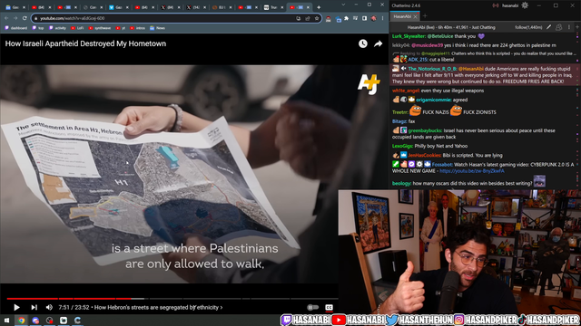Click the pencil moderation icon in Chatterino header
This screenshot has height=326, width=581.
pos(548,27)
